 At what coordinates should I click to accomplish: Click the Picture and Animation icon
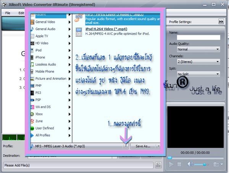(32, 79)
